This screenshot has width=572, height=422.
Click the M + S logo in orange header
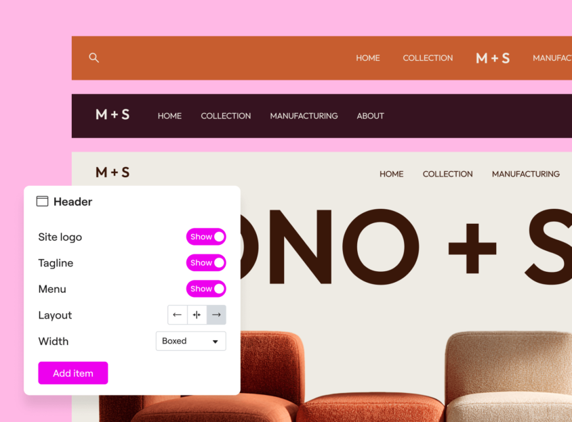[493, 58]
